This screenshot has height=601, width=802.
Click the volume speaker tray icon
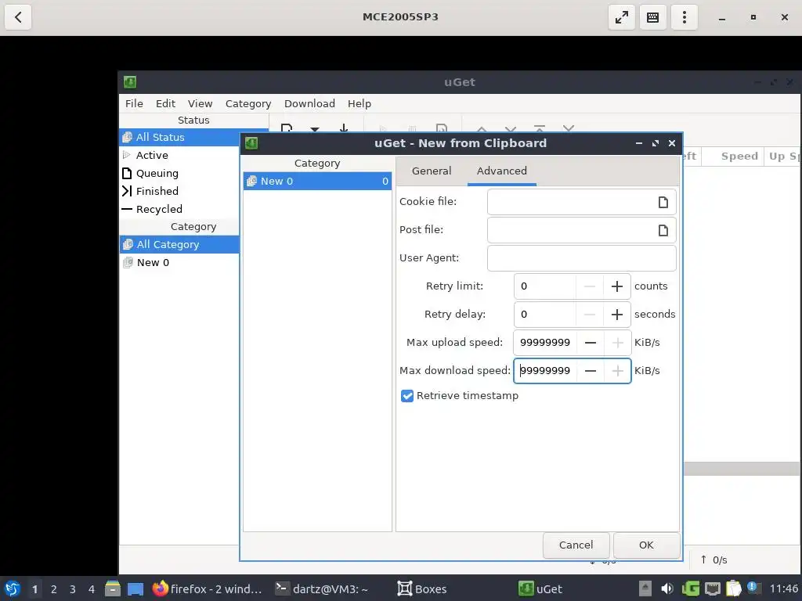coord(667,588)
